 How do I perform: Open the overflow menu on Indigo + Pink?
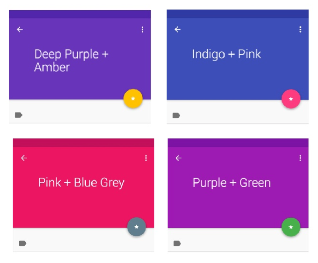pyautogui.click(x=300, y=29)
